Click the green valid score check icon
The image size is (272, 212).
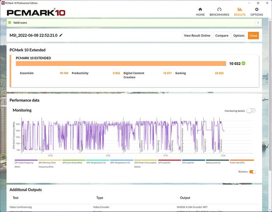[x=10, y=23]
